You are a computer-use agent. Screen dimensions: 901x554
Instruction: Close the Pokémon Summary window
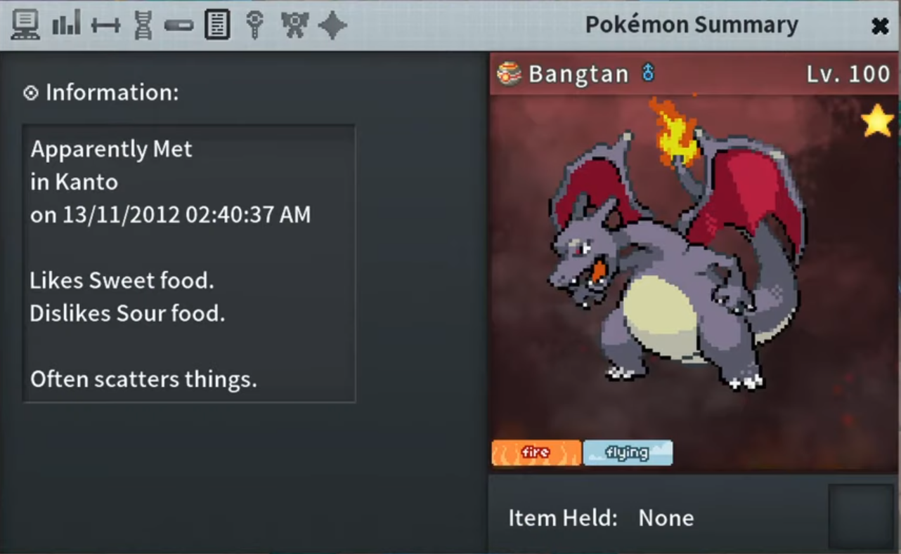pyautogui.click(x=879, y=26)
